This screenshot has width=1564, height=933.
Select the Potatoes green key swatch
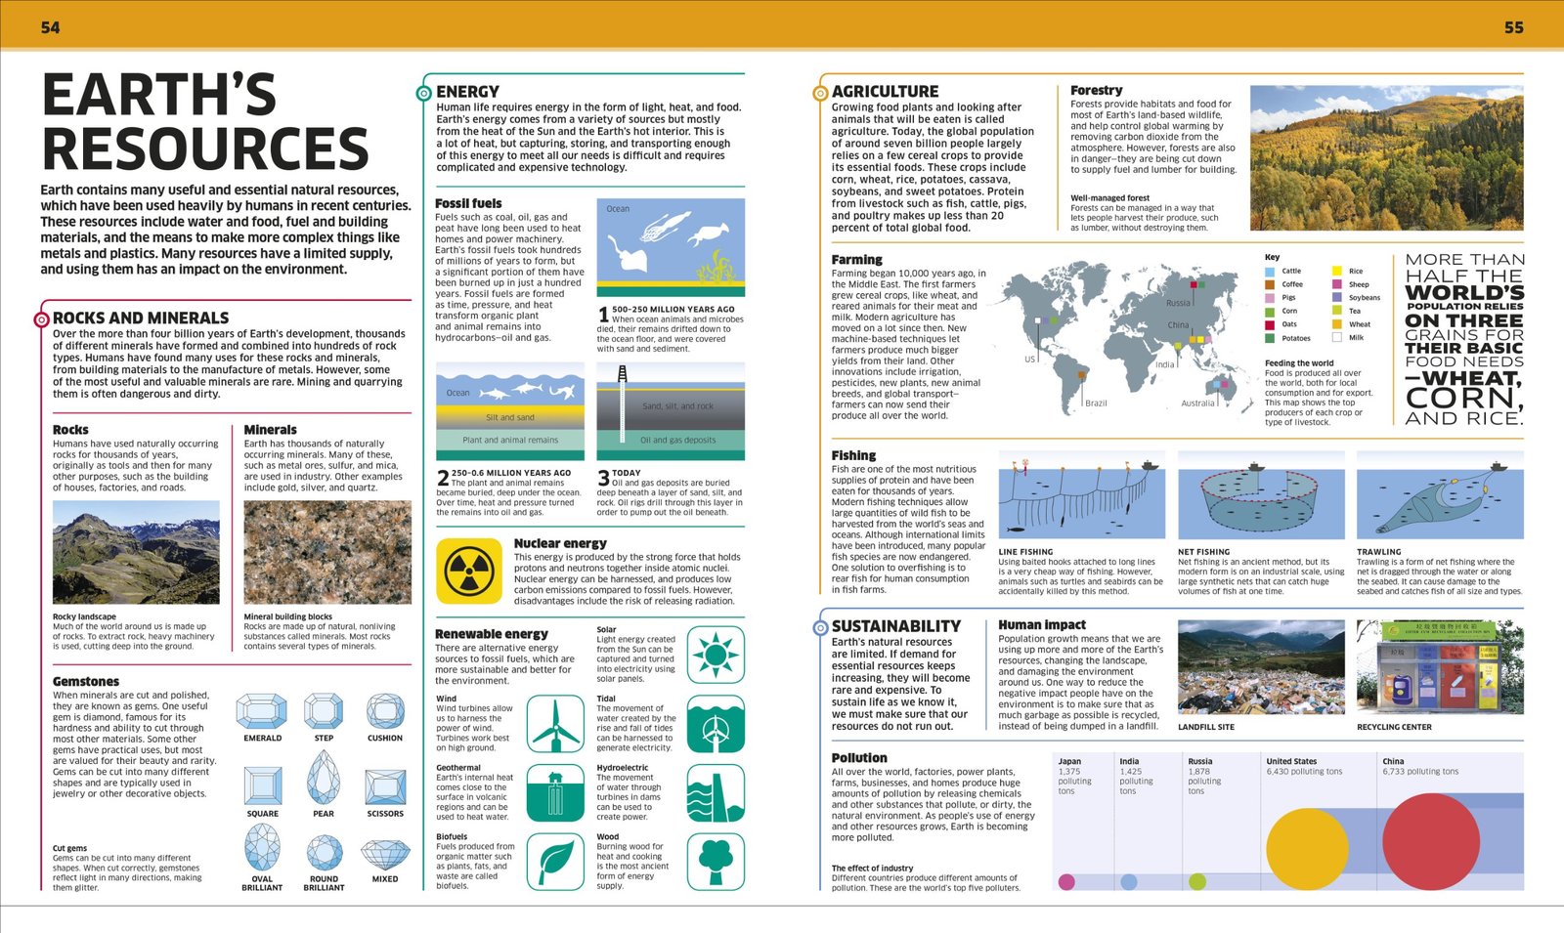pos(1270,338)
